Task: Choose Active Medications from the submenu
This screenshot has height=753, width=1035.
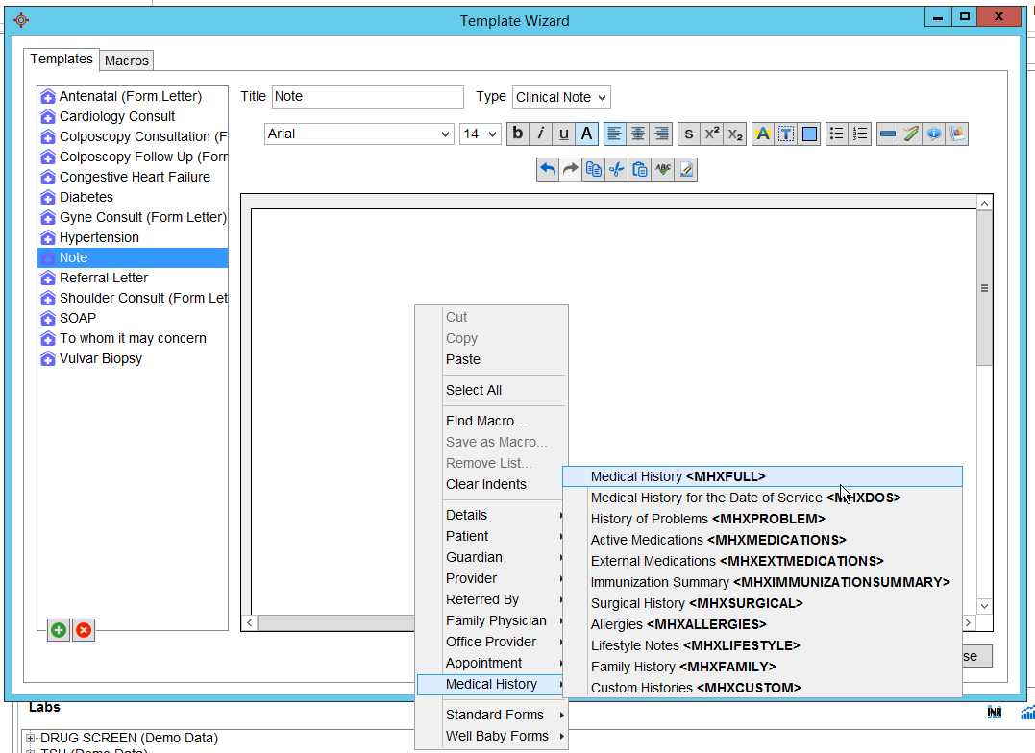Action: 718,540
